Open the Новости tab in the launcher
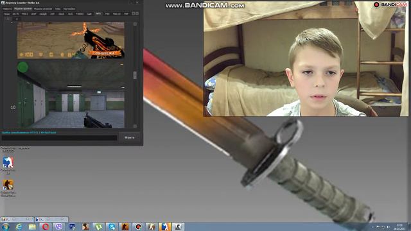This screenshot has width=411, height=231. click(7, 8)
